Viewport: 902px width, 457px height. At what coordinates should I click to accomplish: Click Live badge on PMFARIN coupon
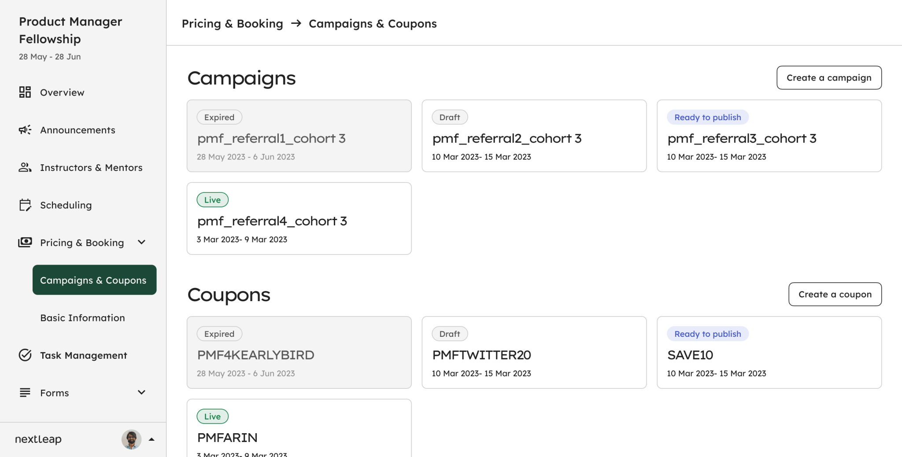pos(212,416)
